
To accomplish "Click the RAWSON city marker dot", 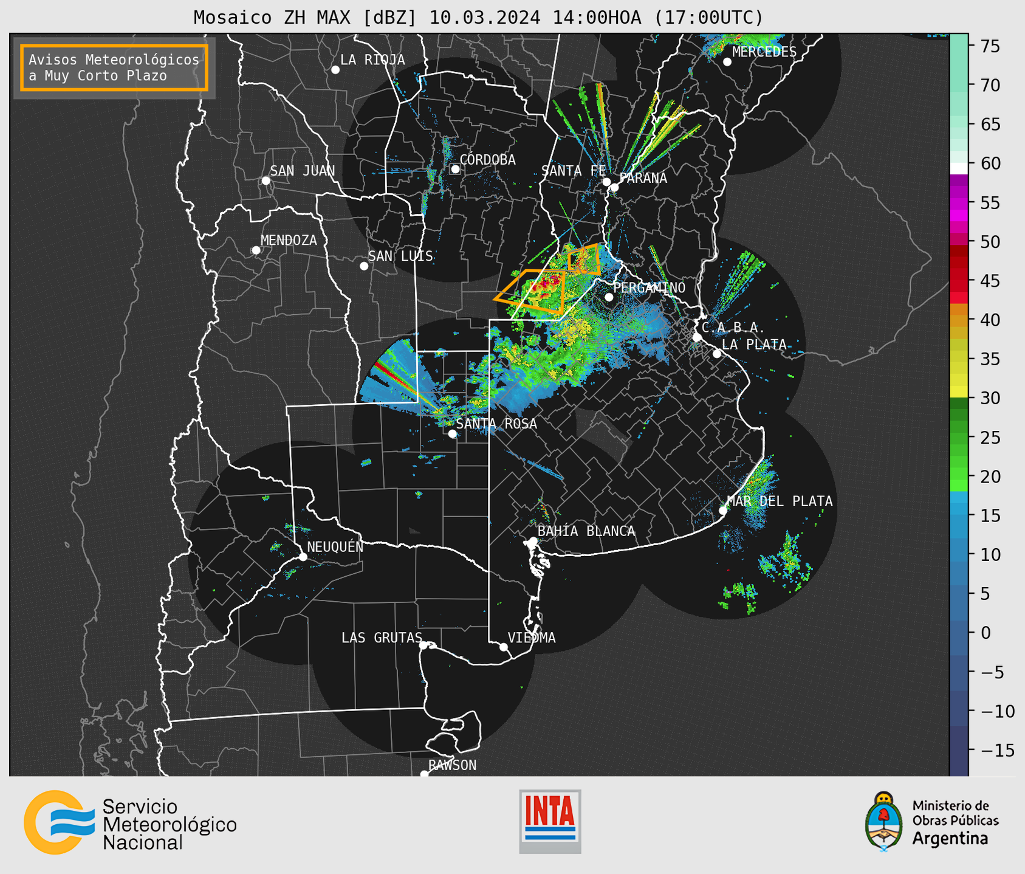I will pos(424,774).
